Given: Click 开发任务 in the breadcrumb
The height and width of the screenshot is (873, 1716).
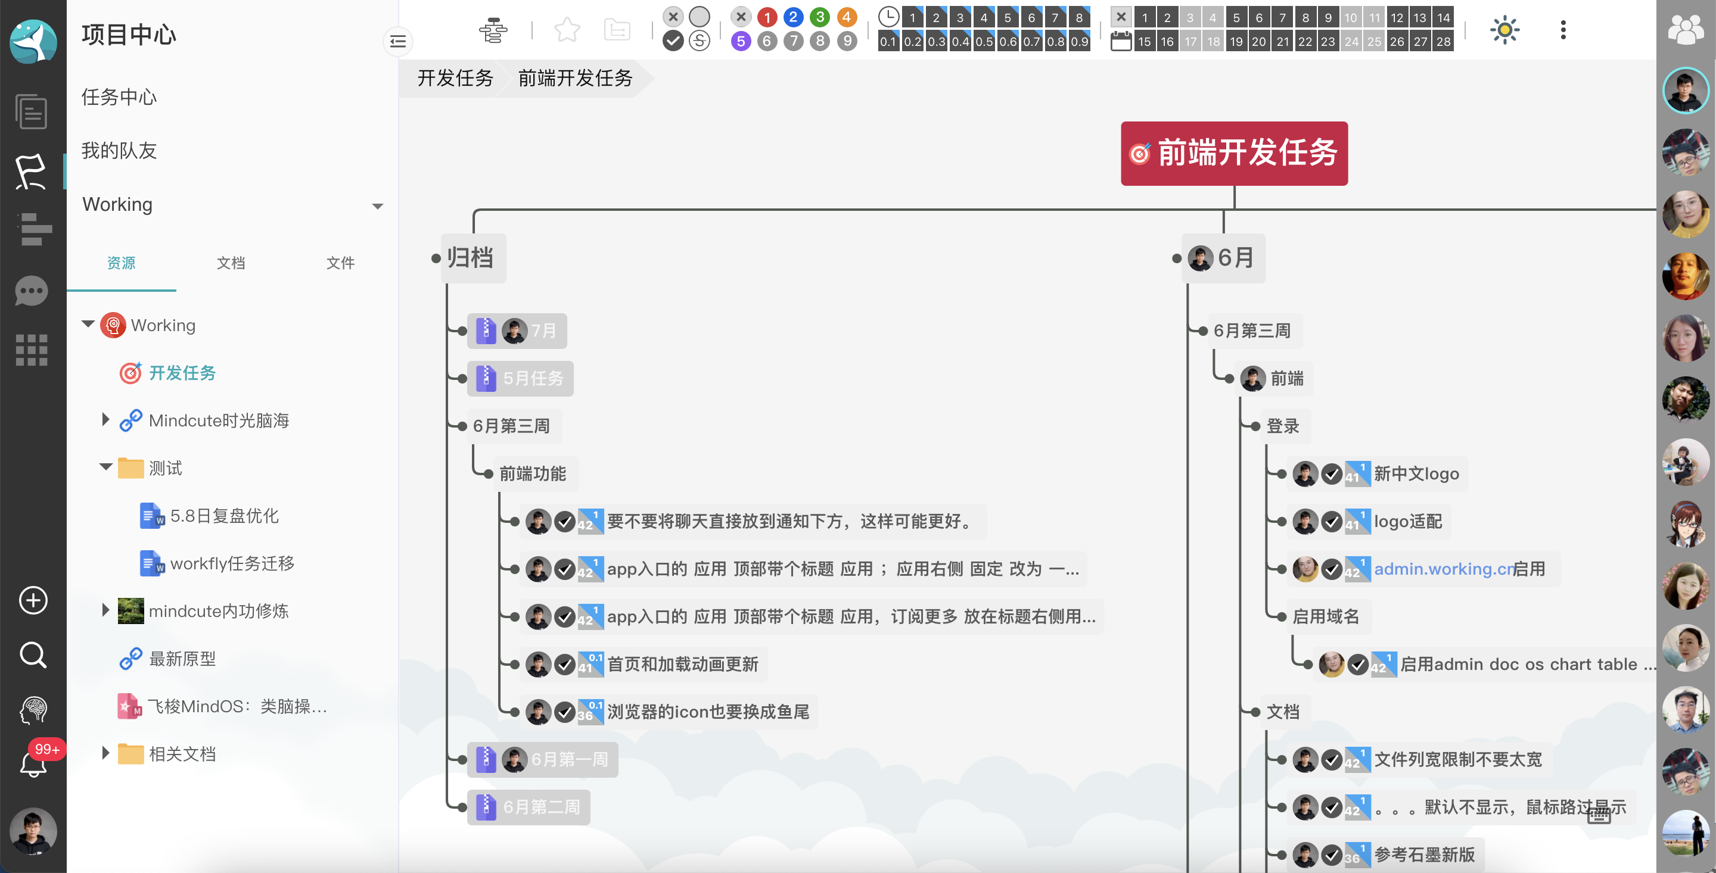Looking at the screenshot, I should tap(455, 79).
